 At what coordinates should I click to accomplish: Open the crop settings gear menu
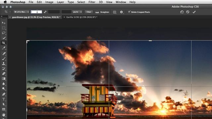point(122,12)
